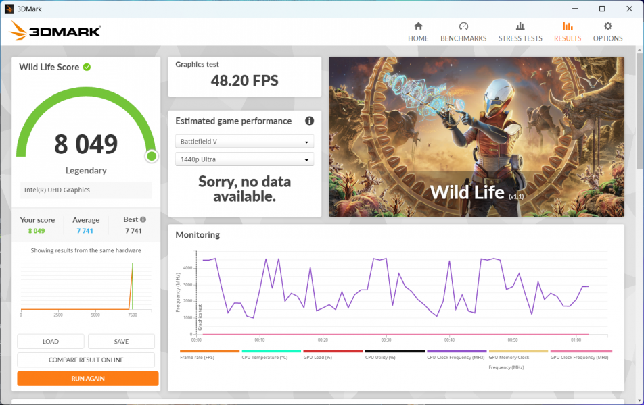Click the SAVE button
The width and height of the screenshot is (644, 405).
click(x=121, y=342)
